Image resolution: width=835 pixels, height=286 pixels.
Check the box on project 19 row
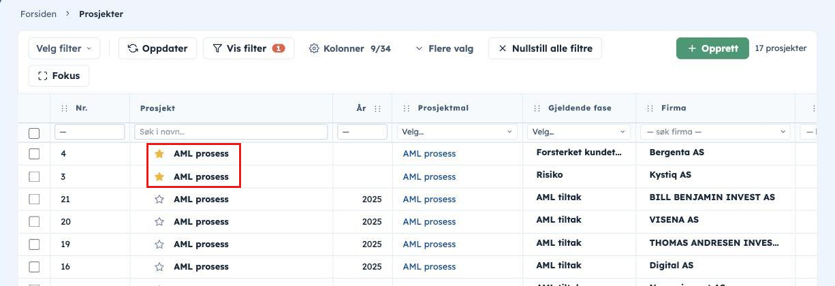click(34, 244)
